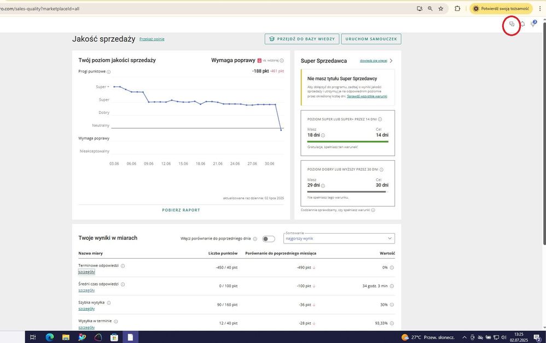The image size is (546, 343).
Task: Open the notifications bell
Action: tap(522, 24)
